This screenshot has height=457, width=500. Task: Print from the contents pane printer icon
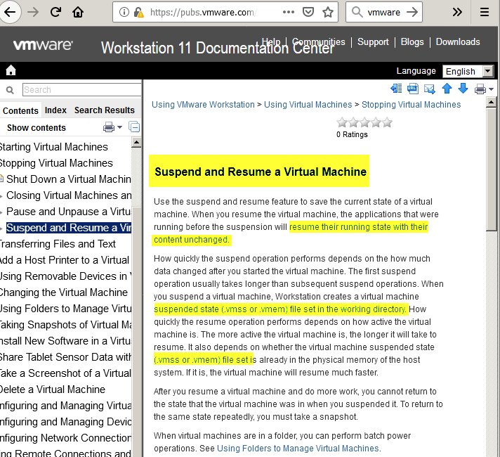(x=109, y=127)
